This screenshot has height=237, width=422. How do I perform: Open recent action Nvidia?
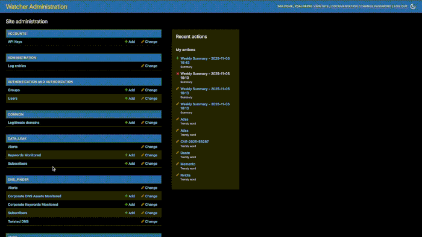coord(185,175)
